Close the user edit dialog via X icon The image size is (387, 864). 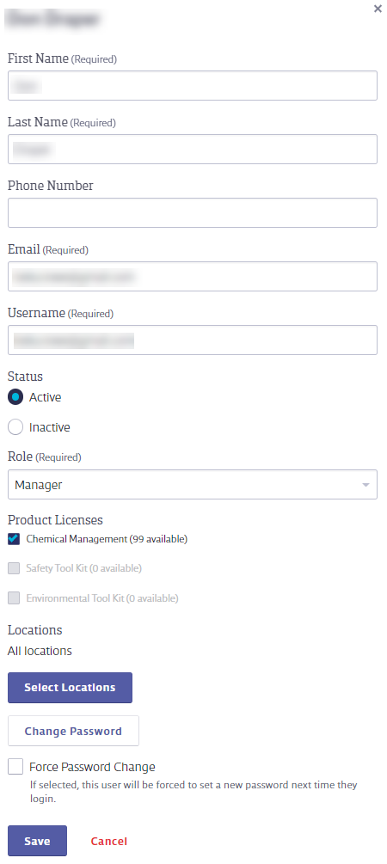tap(378, 9)
